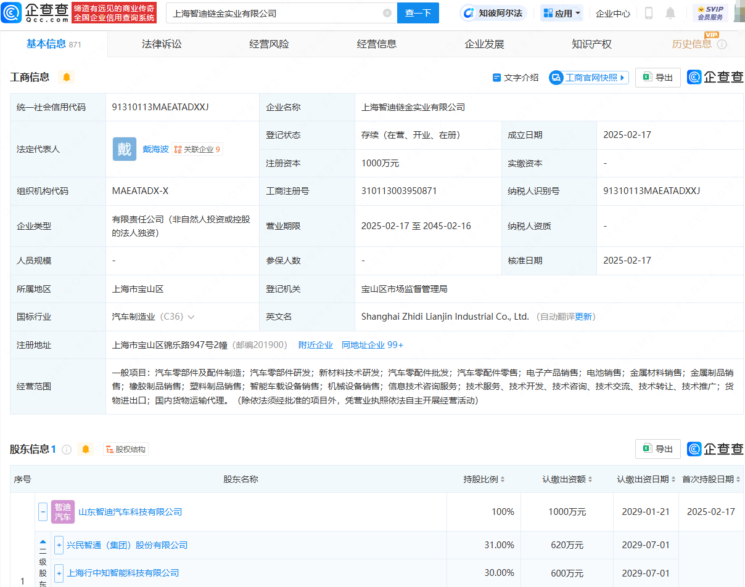Screen dimensions: 745x587
Task: Click 知彼阿尔法 button
Action: pos(493,13)
